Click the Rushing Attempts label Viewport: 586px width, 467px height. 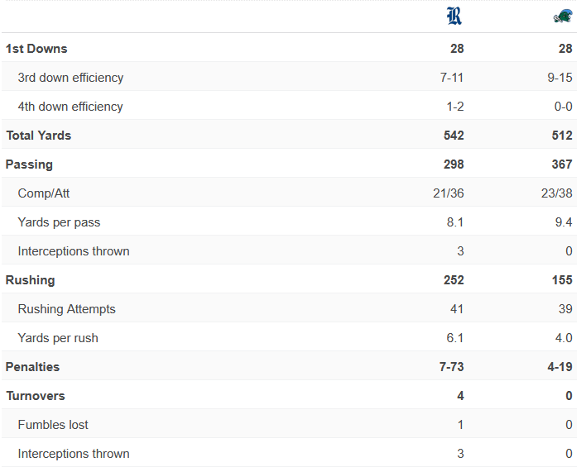(x=66, y=309)
